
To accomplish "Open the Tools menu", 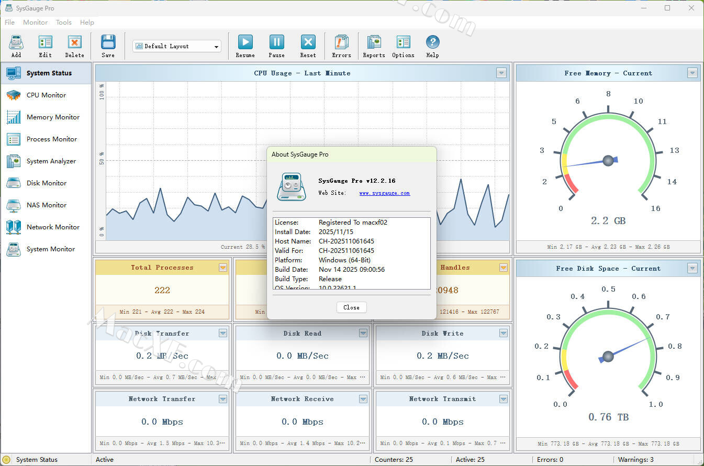I will point(63,23).
